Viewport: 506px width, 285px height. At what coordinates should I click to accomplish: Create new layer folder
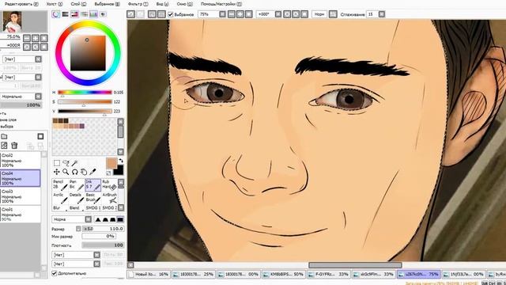pos(4,136)
